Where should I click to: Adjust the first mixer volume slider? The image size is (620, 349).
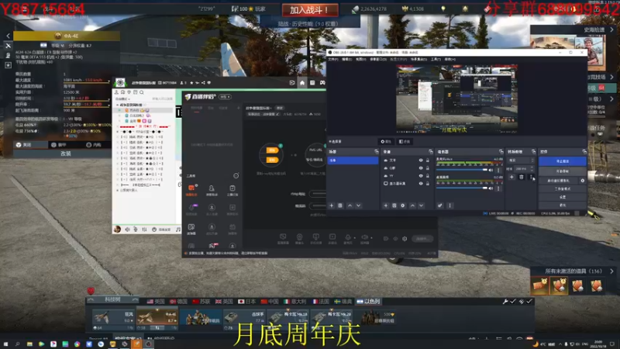click(462, 170)
